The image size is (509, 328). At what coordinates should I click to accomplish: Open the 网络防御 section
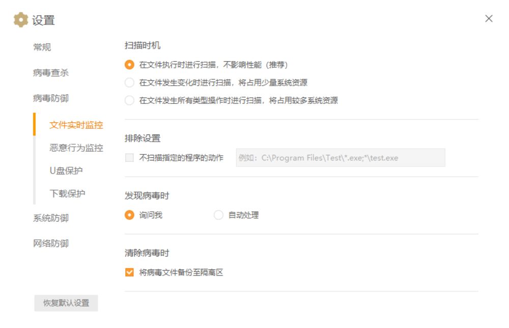50,243
